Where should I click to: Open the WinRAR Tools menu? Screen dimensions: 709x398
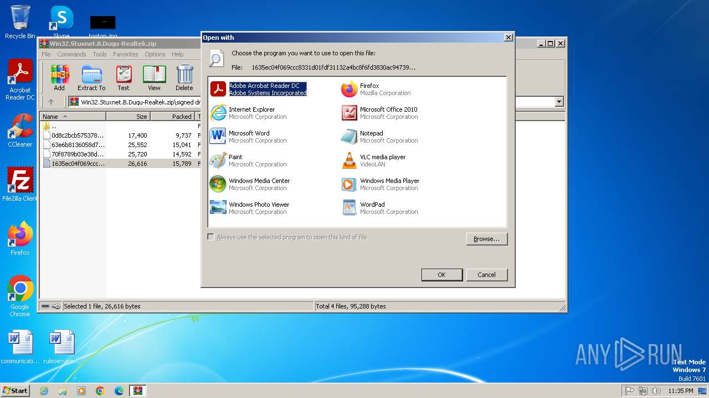click(x=100, y=54)
